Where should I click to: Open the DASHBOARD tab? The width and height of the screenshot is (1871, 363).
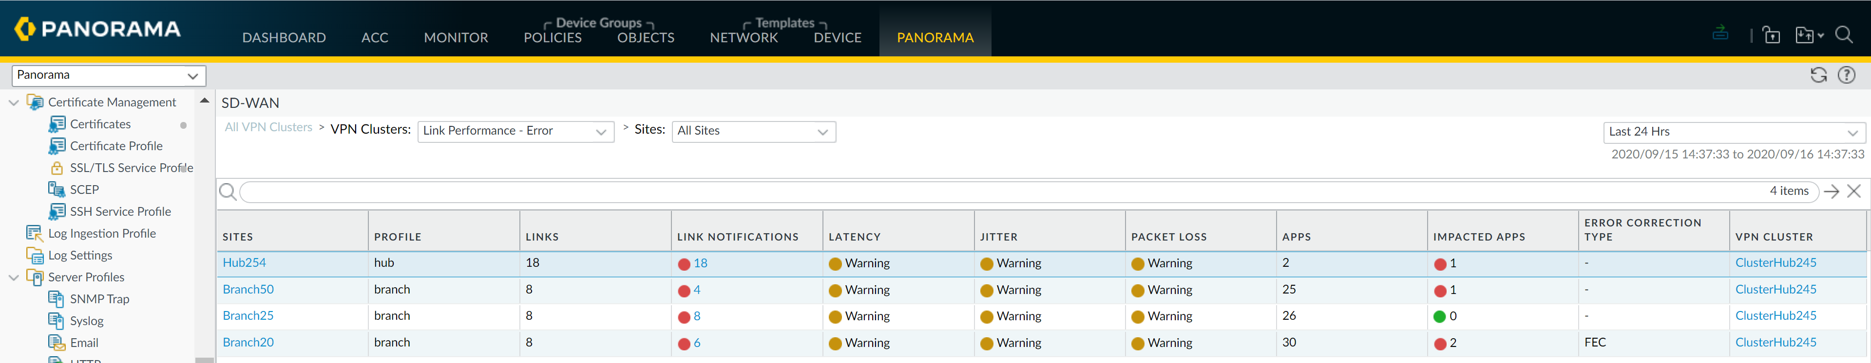[x=284, y=38]
